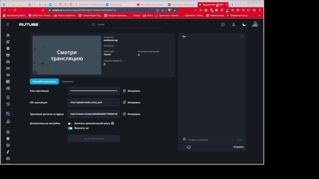Open the car icon category in the sidebar
This screenshot has width=319, height=179.
(x=8, y=62)
